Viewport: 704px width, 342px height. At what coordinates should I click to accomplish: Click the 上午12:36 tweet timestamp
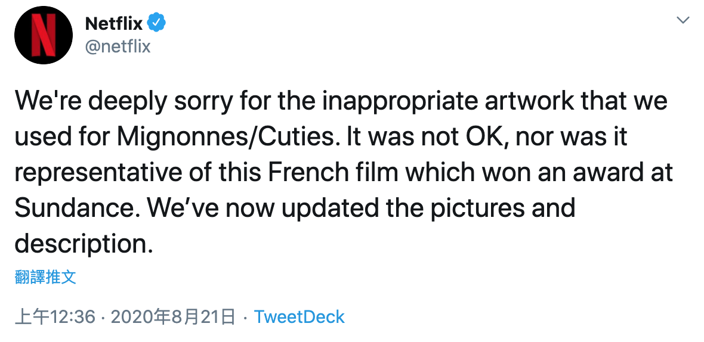(55, 316)
